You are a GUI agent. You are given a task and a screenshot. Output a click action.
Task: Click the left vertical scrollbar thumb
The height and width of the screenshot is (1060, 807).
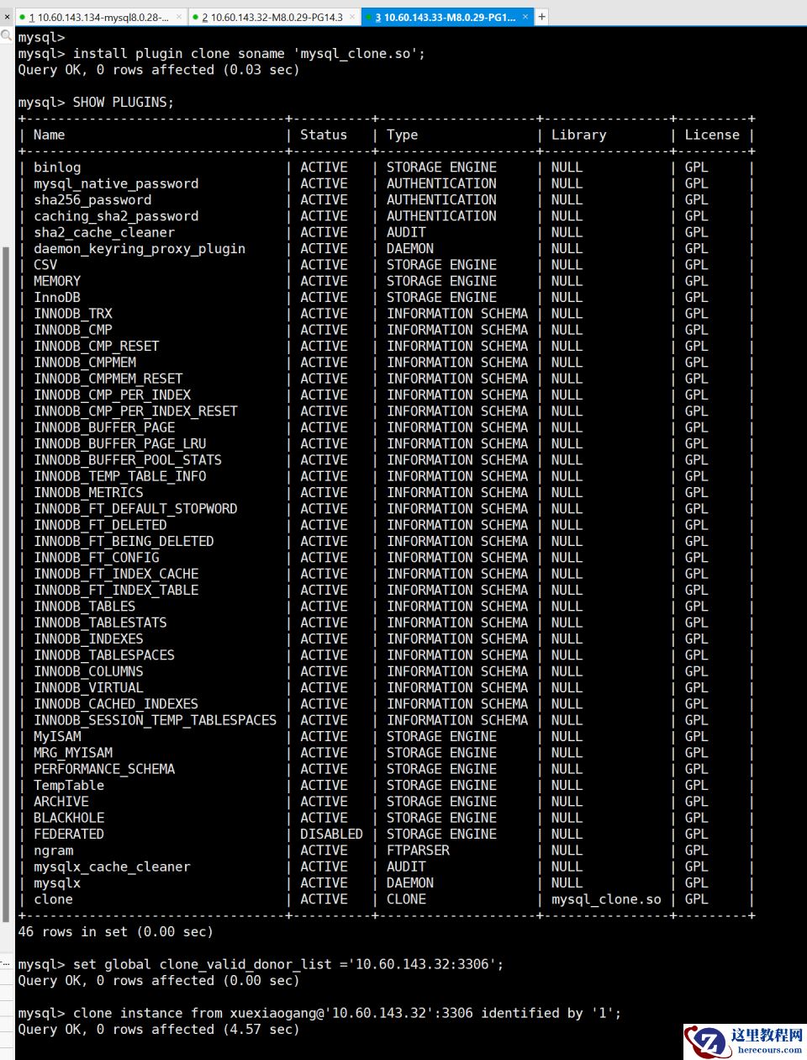point(7,589)
